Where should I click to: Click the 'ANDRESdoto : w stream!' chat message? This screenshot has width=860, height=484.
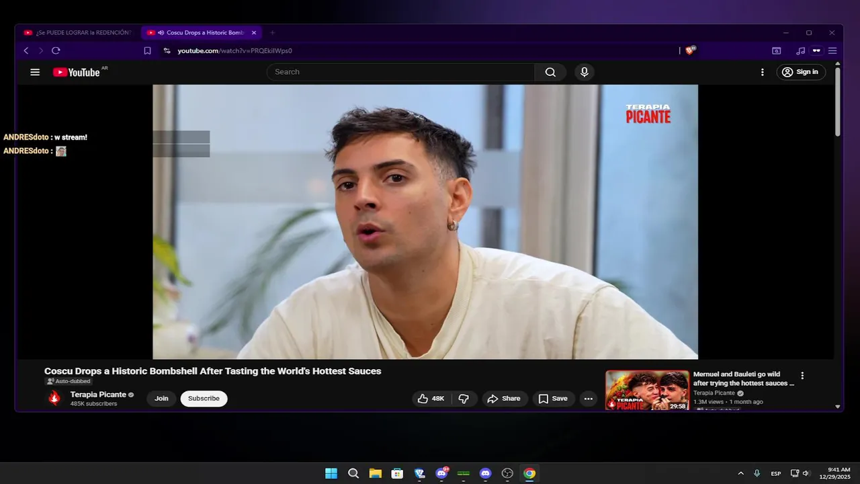click(x=46, y=137)
